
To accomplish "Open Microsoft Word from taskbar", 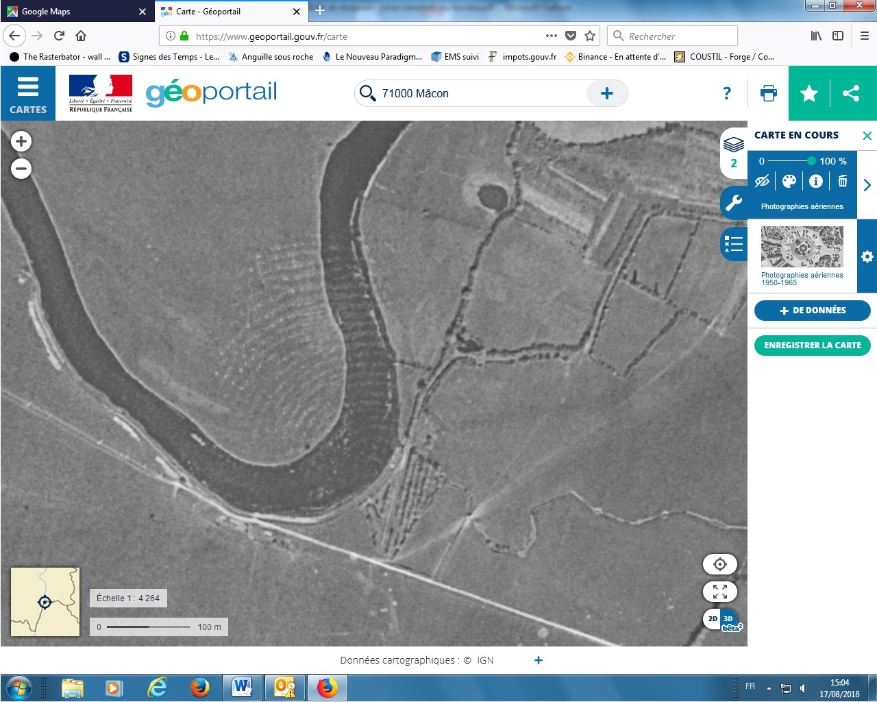I will [243, 688].
